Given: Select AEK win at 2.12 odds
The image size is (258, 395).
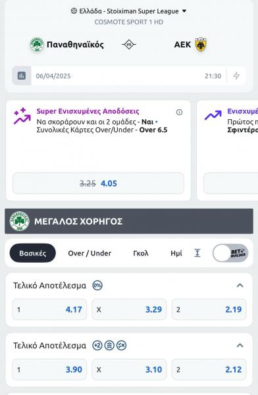Looking at the screenshot, I should (209, 369).
